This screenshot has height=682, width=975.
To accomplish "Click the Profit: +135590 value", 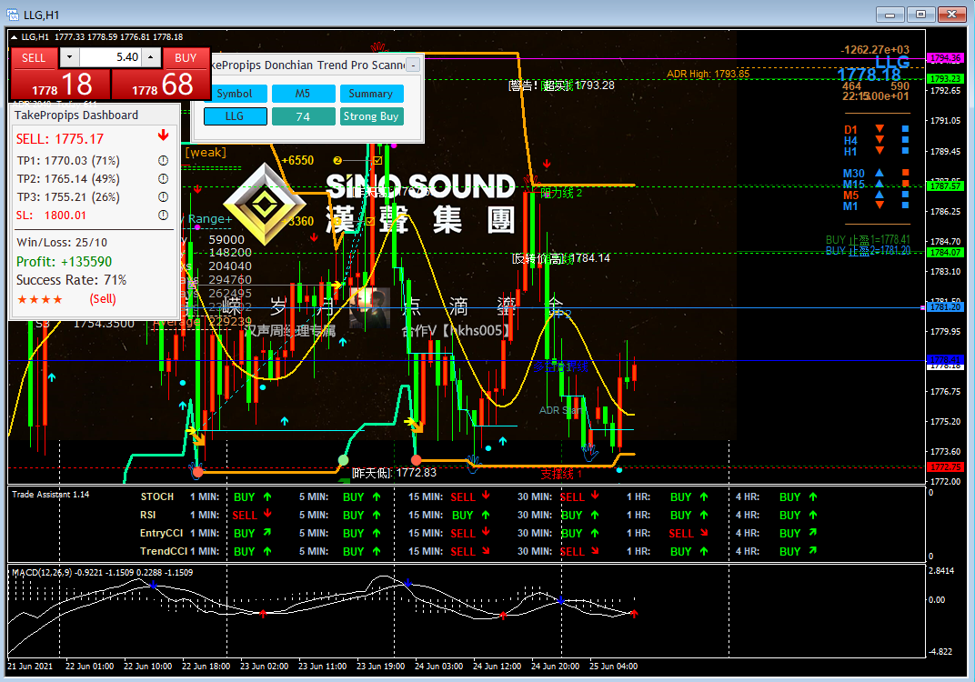I will click(x=64, y=262).
